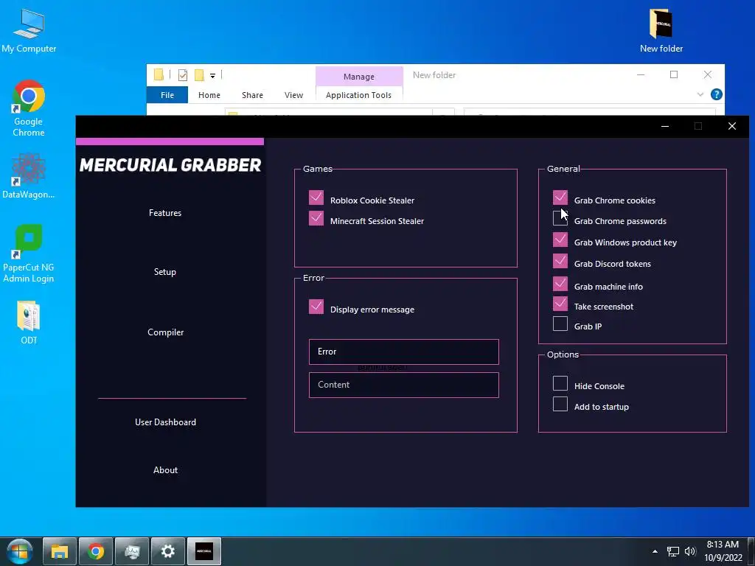
Task: Go to the Compiler section
Action: click(166, 332)
